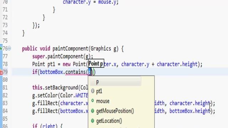228x128 pixels.
Task: Choose 'pt1' completion suggestion
Action: (99, 91)
